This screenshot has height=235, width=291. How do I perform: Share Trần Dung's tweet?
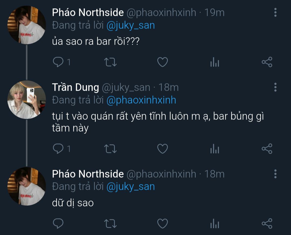point(267,149)
